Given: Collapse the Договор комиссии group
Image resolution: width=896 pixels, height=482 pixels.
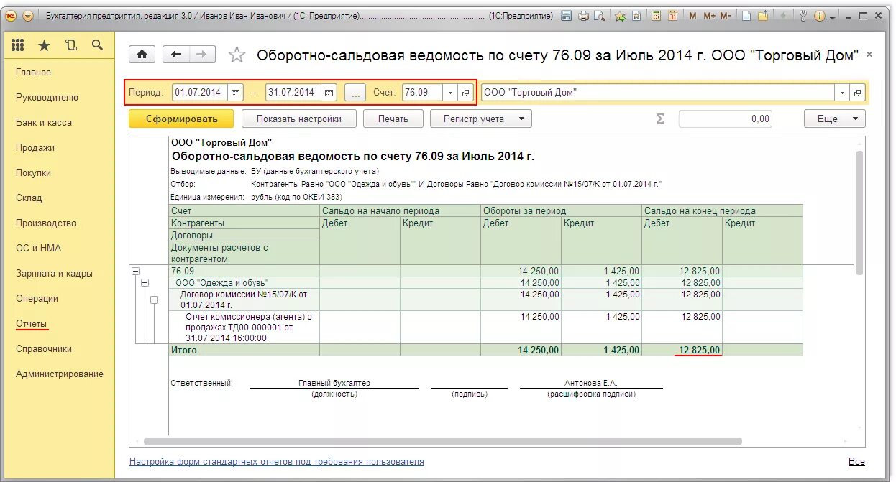Looking at the screenshot, I should [154, 300].
